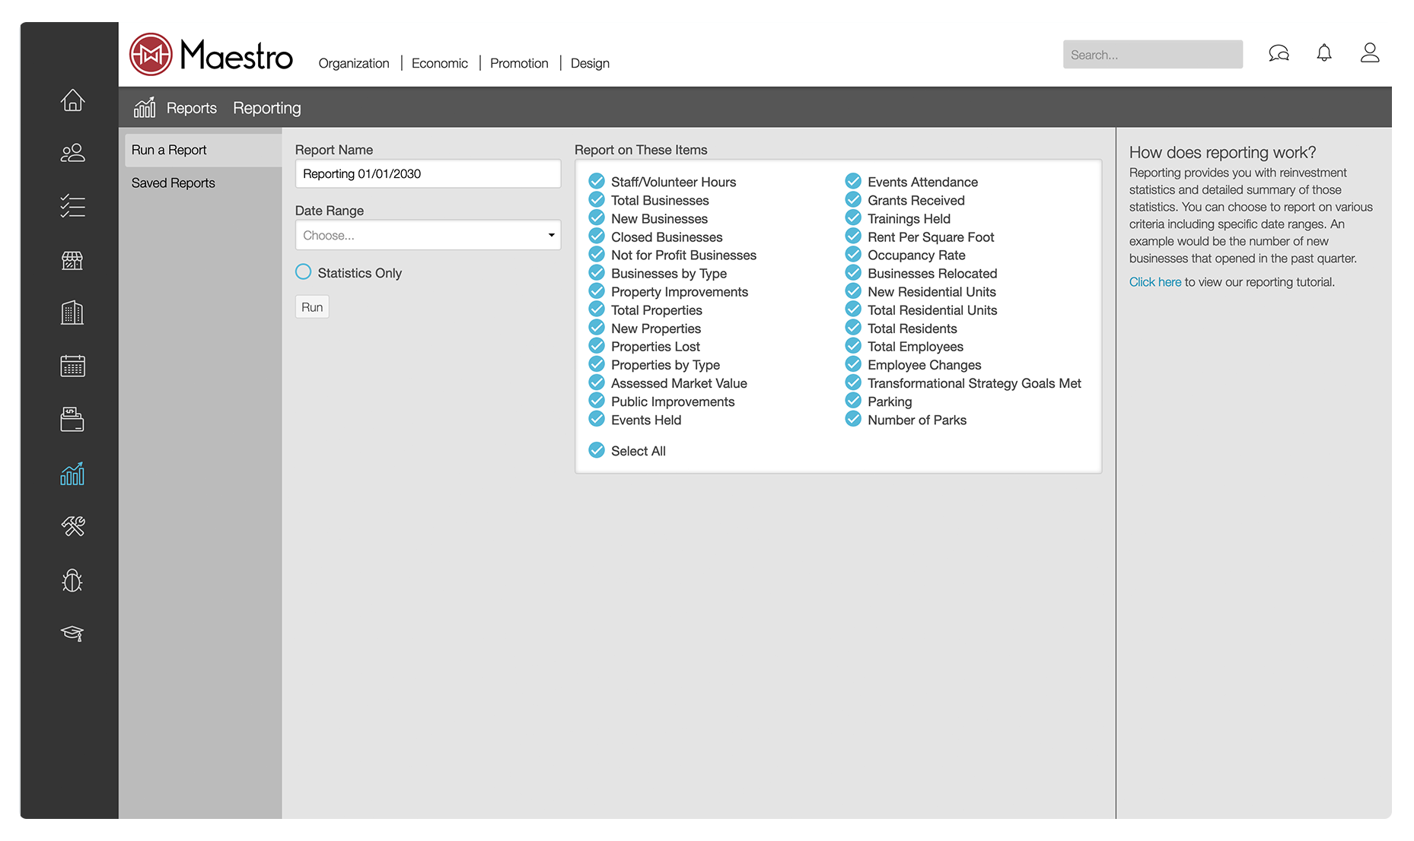
Task: Click here to view the reporting tutorial
Action: pos(1154,281)
